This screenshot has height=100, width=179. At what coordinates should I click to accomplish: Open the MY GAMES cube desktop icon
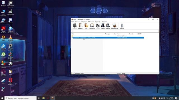click(x=11, y=56)
